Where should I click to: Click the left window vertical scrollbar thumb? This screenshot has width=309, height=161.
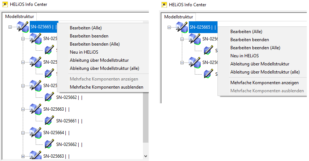click(x=145, y=117)
